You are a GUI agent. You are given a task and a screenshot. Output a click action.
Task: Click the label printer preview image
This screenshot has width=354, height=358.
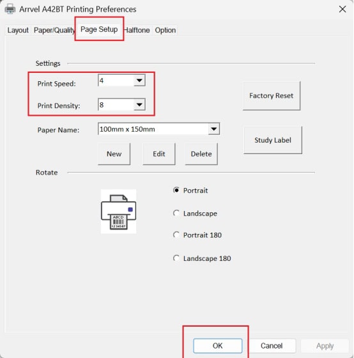(x=118, y=212)
